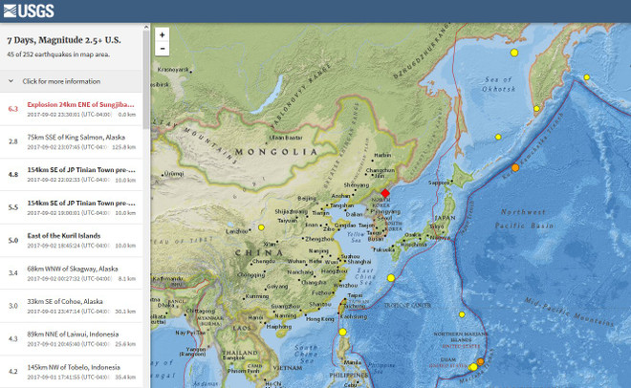Viewport: 631px width, 388px height.
Task: Zoom out of the map
Action: point(163,49)
